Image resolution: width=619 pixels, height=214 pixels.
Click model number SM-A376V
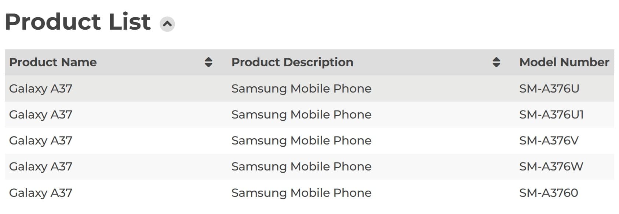click(x=549, y=140)
